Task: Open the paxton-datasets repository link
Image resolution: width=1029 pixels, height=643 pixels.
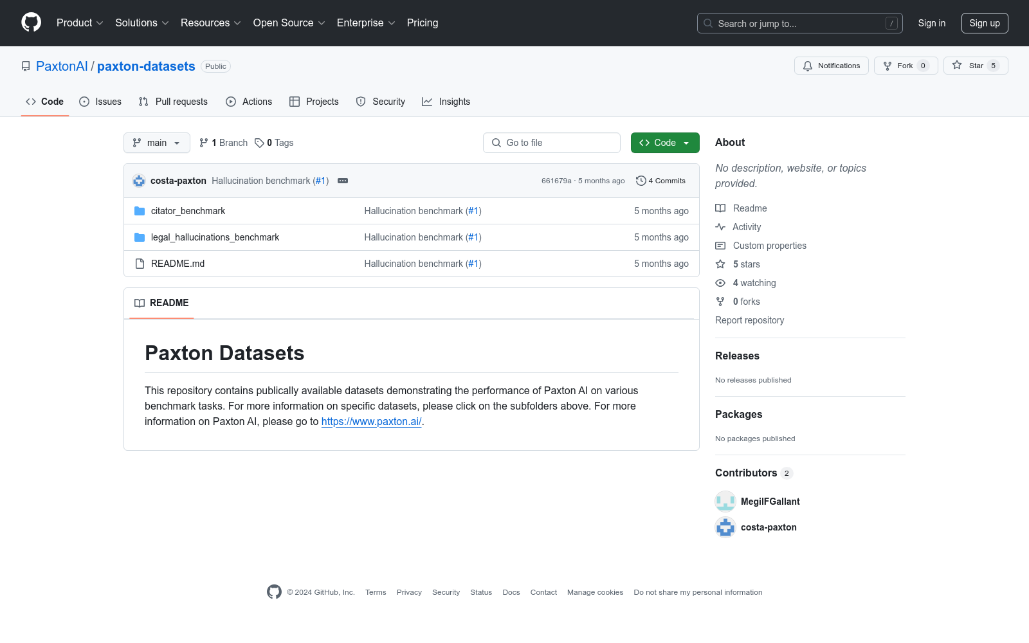Action: (x=146, y=66)
